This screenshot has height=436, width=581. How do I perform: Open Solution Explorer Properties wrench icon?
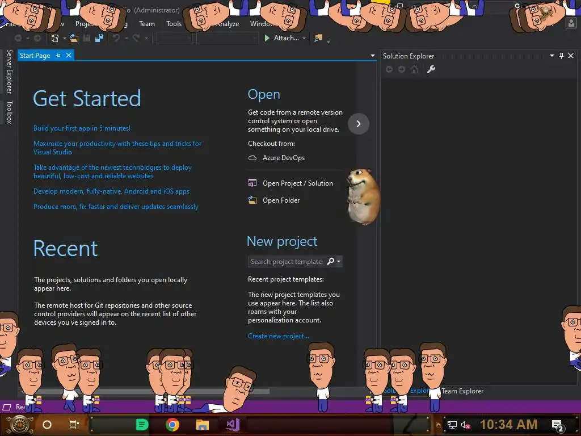431,69
